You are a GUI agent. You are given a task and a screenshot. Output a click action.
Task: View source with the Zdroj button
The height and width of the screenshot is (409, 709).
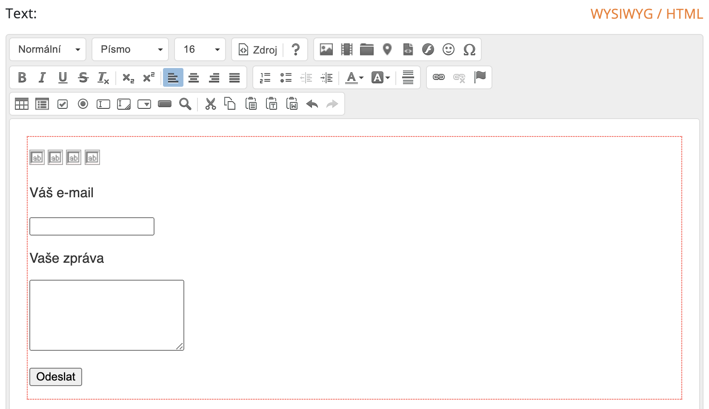(x=258, y=50)
